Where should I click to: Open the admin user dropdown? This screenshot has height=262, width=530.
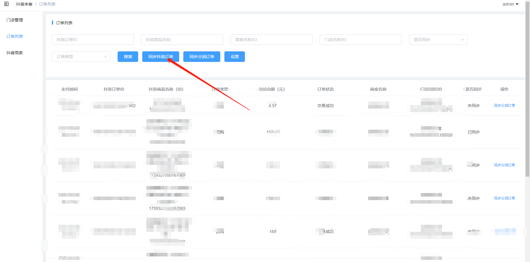(x=510, y=4)
